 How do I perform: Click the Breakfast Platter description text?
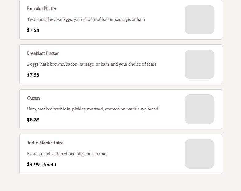click(x=91, y=64)
